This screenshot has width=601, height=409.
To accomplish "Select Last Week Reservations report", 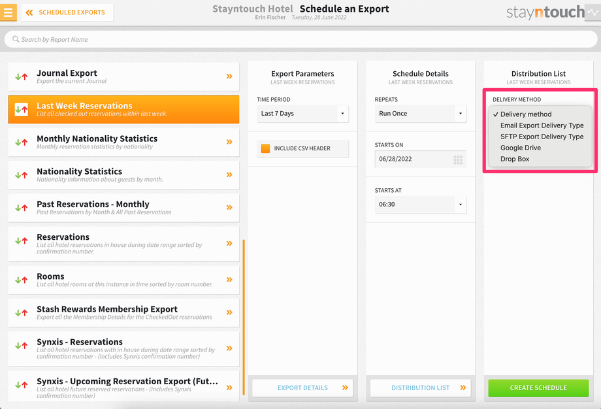I will 124,109.
